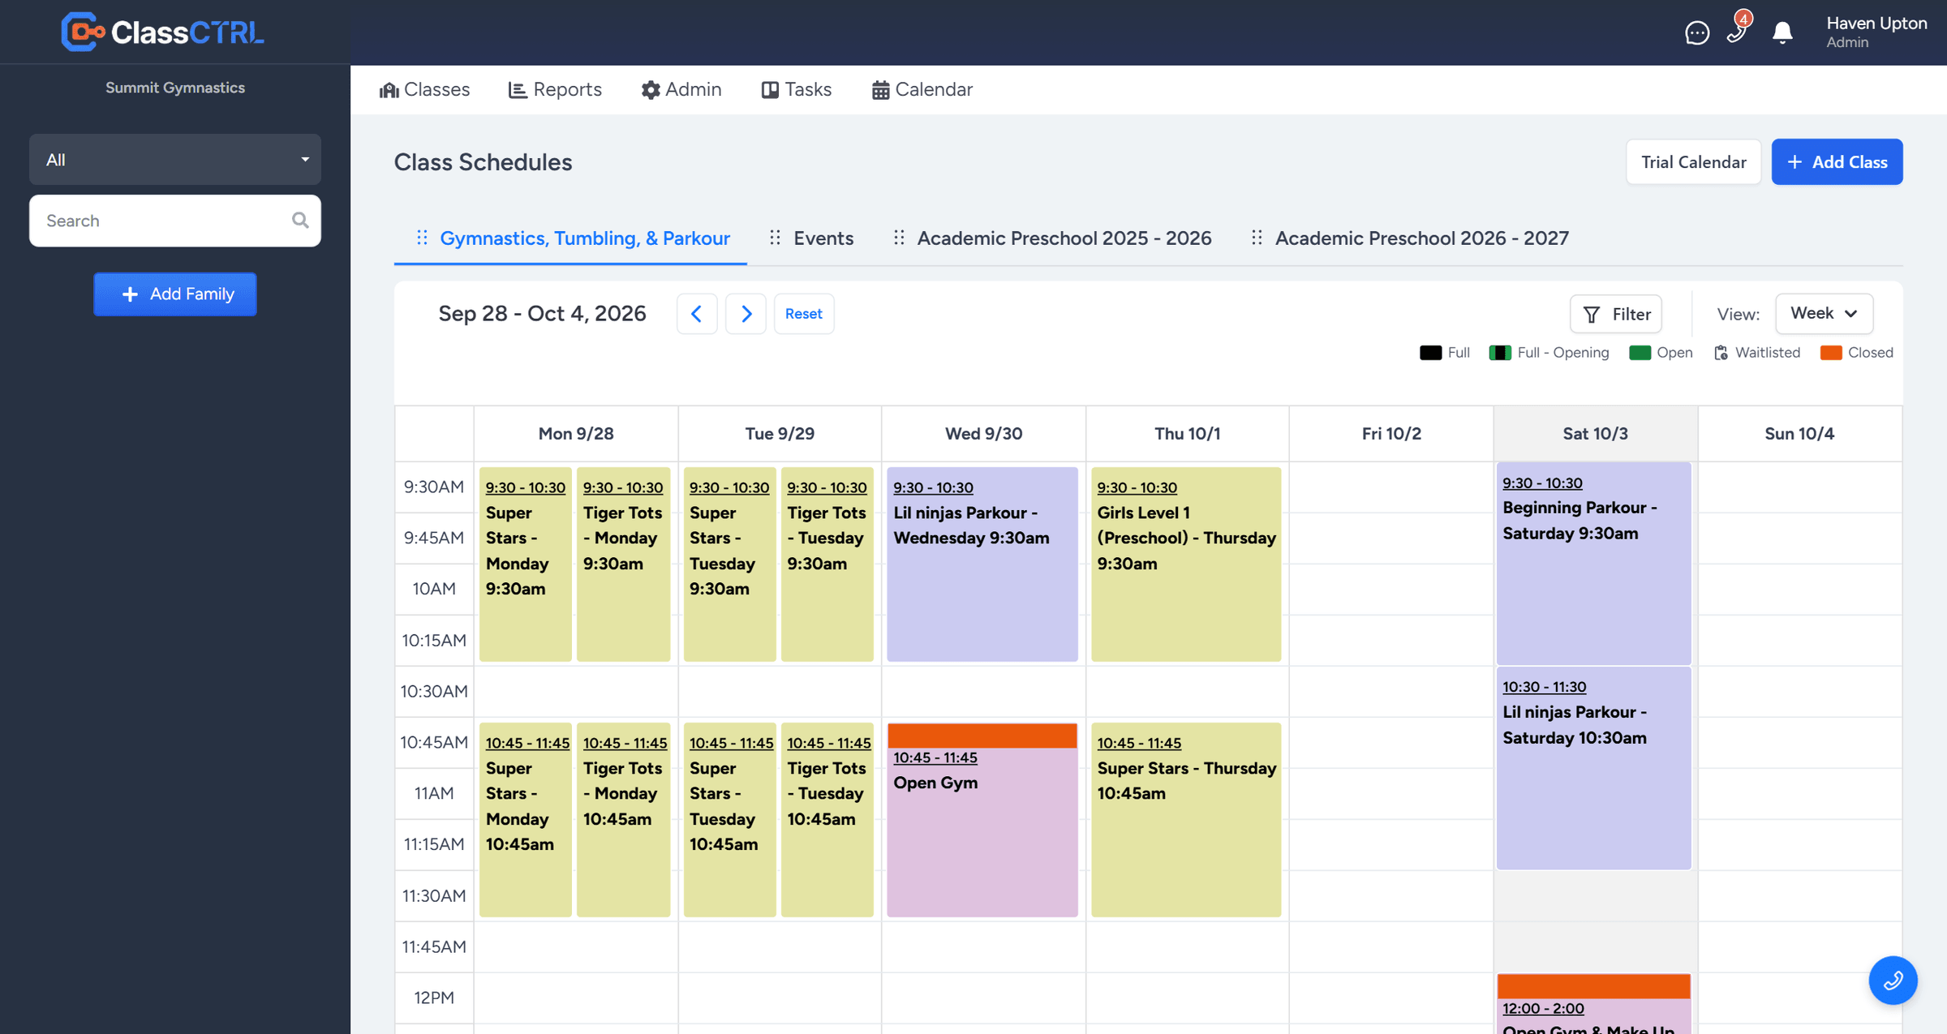This screenshot has width=1947, height=1034.
Task: Open the Admin menu
Action: 681,89
